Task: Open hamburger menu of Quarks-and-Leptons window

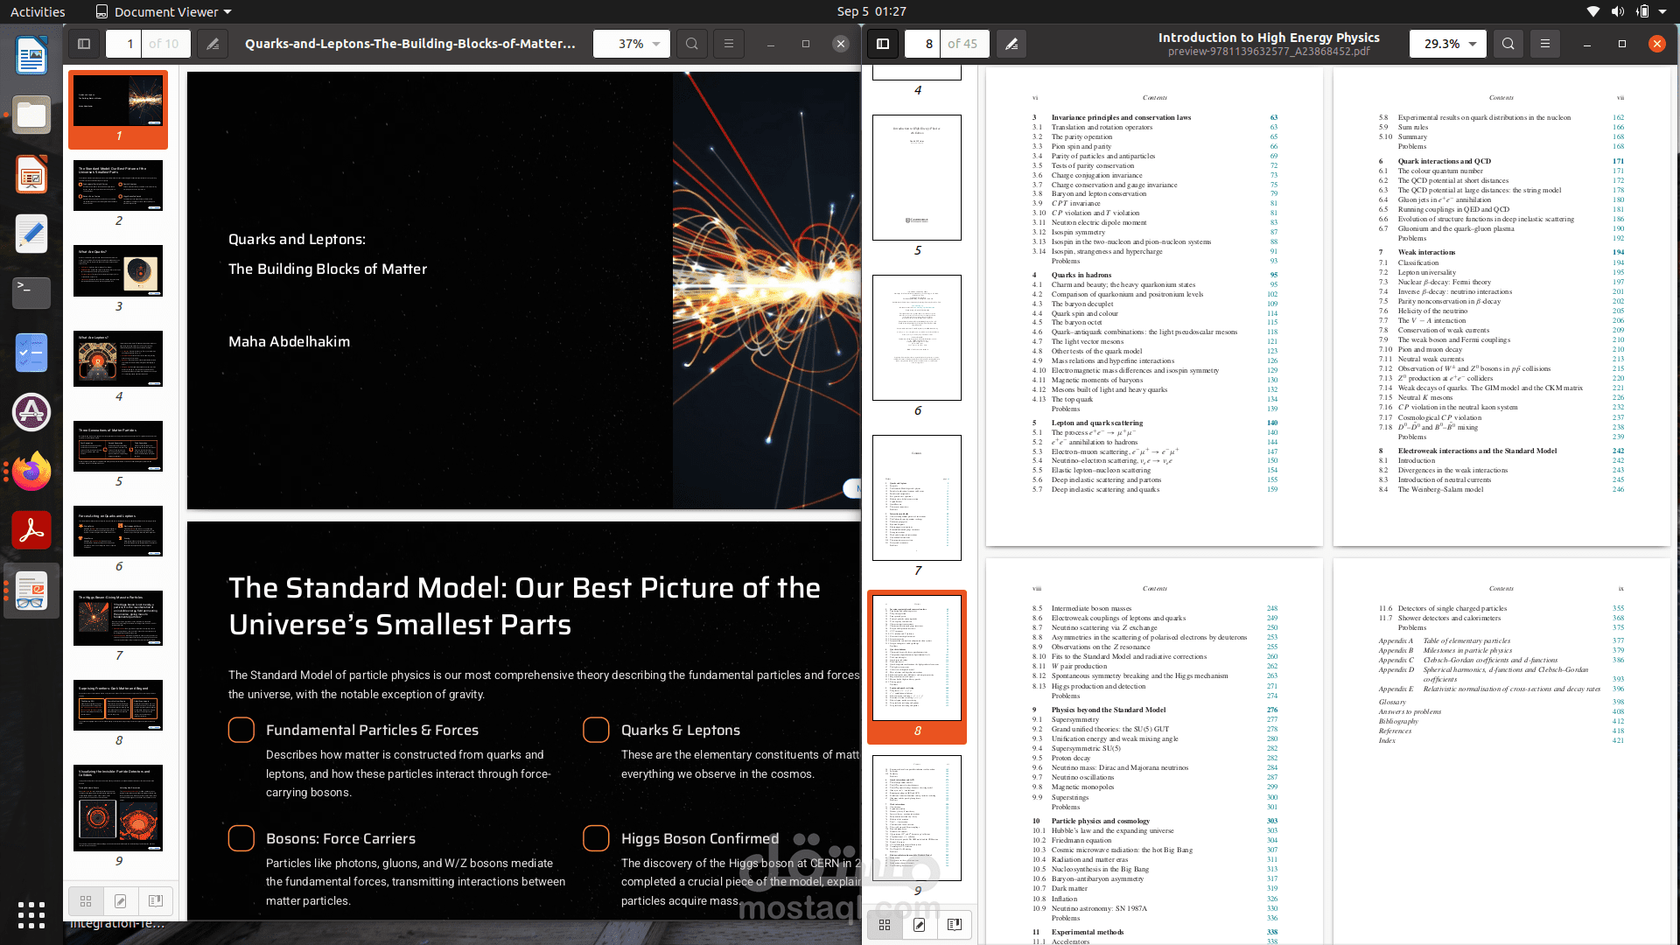Action: click(729, 44)
